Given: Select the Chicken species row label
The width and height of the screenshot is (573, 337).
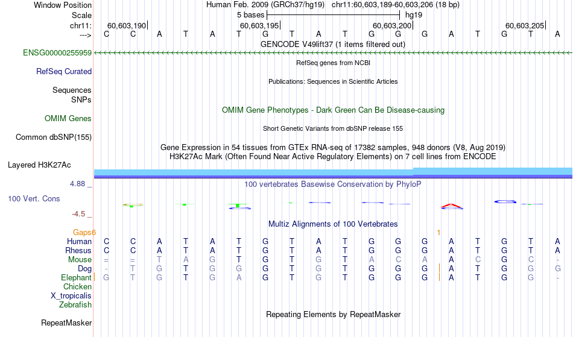Looking at the screenshot, I should point(77,286).
